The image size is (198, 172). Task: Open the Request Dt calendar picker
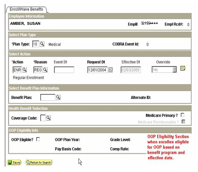tap(110, 70)
